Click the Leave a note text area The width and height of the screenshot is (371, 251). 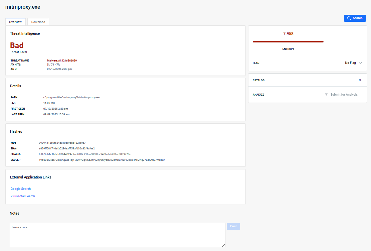[x=117, y=235]
